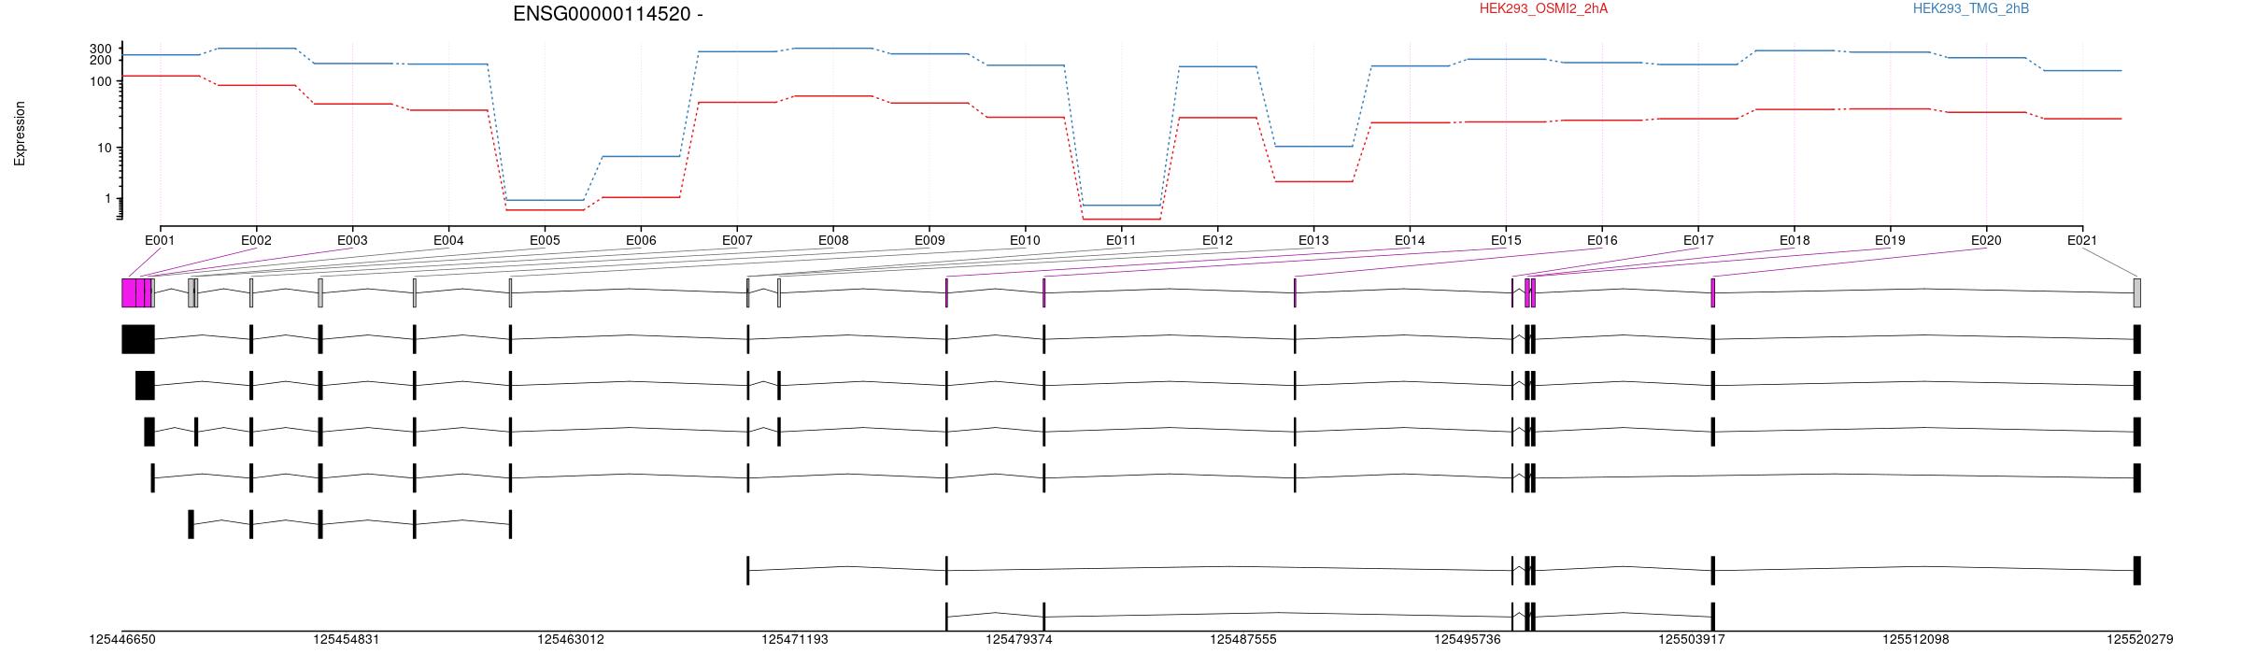Click blue expression segment above E013
This screenshot has height=654, width=2242.
(x=1313, y=147)
